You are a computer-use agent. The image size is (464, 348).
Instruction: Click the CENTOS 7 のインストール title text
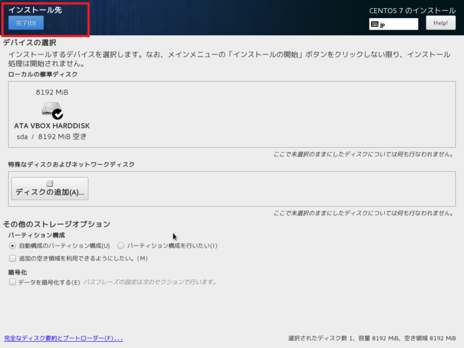coord(412,10)
